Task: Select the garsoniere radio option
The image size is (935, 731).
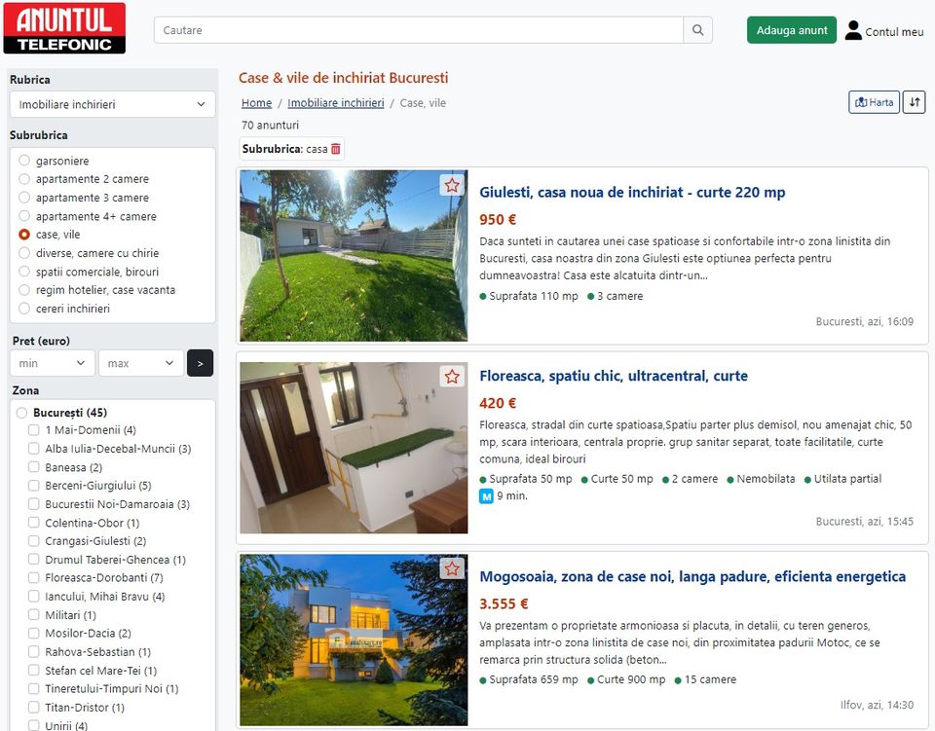Action: (25, 161)
